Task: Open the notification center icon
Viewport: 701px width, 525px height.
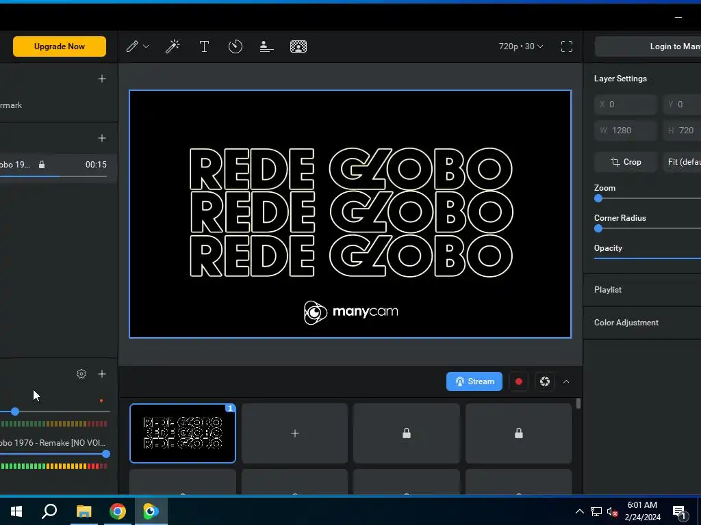Action: pos(679,512)
